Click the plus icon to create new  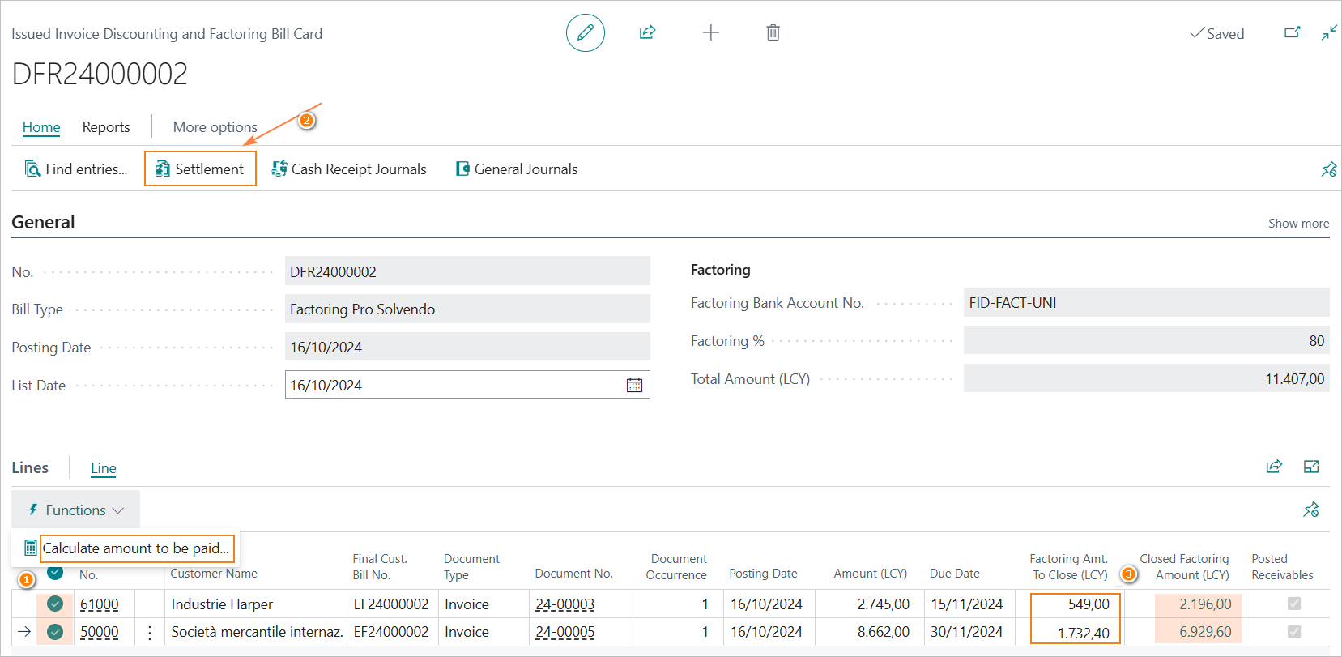coord(710,33)
